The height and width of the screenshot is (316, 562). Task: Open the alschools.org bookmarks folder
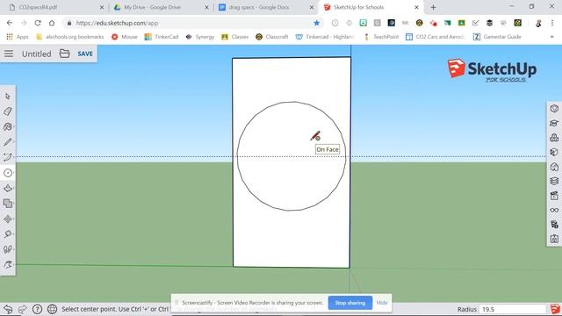(70, 37)
